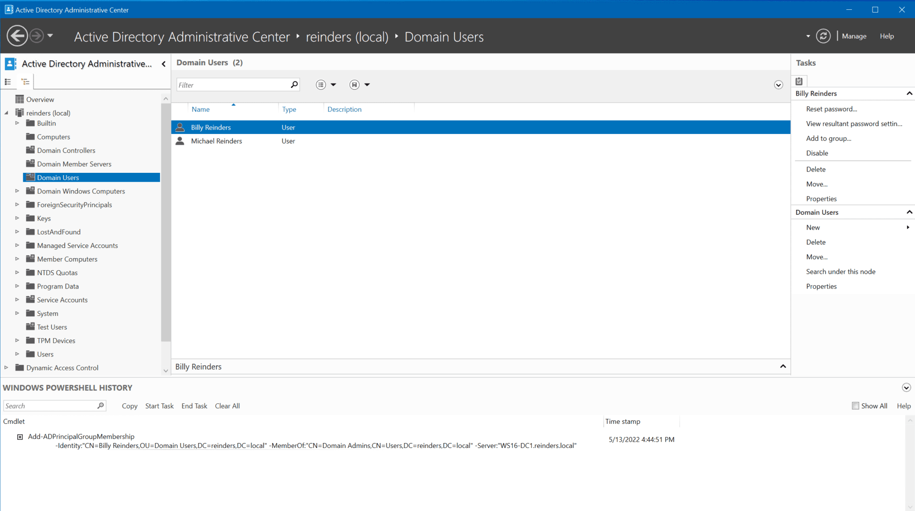Select Reset password in the Tasks pane
The height and width of the screenshot is (511, 915).
[832, 109]
